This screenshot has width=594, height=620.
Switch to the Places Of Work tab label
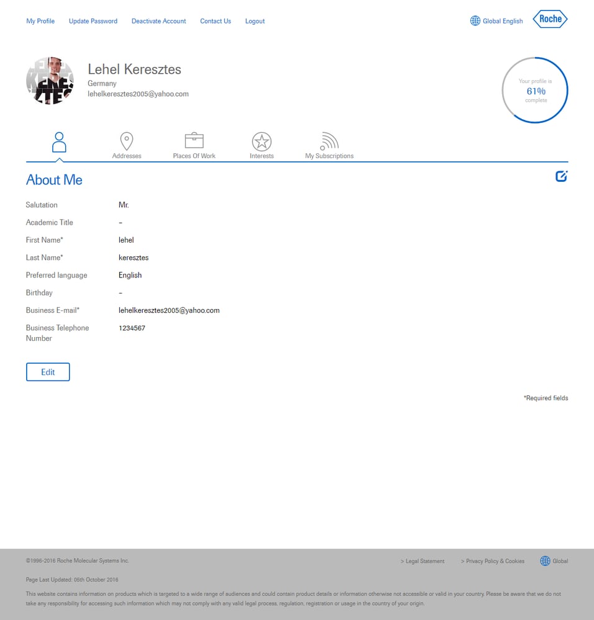pos(194,156)
